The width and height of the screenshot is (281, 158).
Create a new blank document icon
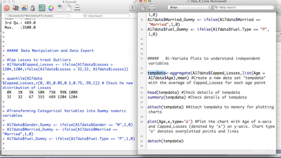click(68, 8)
